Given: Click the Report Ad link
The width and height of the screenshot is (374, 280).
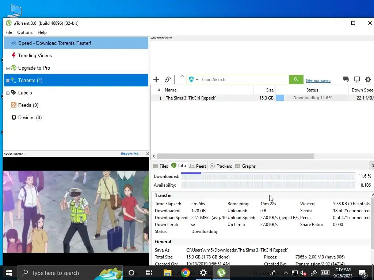Looking at the screenshot, I should (130, 153).
